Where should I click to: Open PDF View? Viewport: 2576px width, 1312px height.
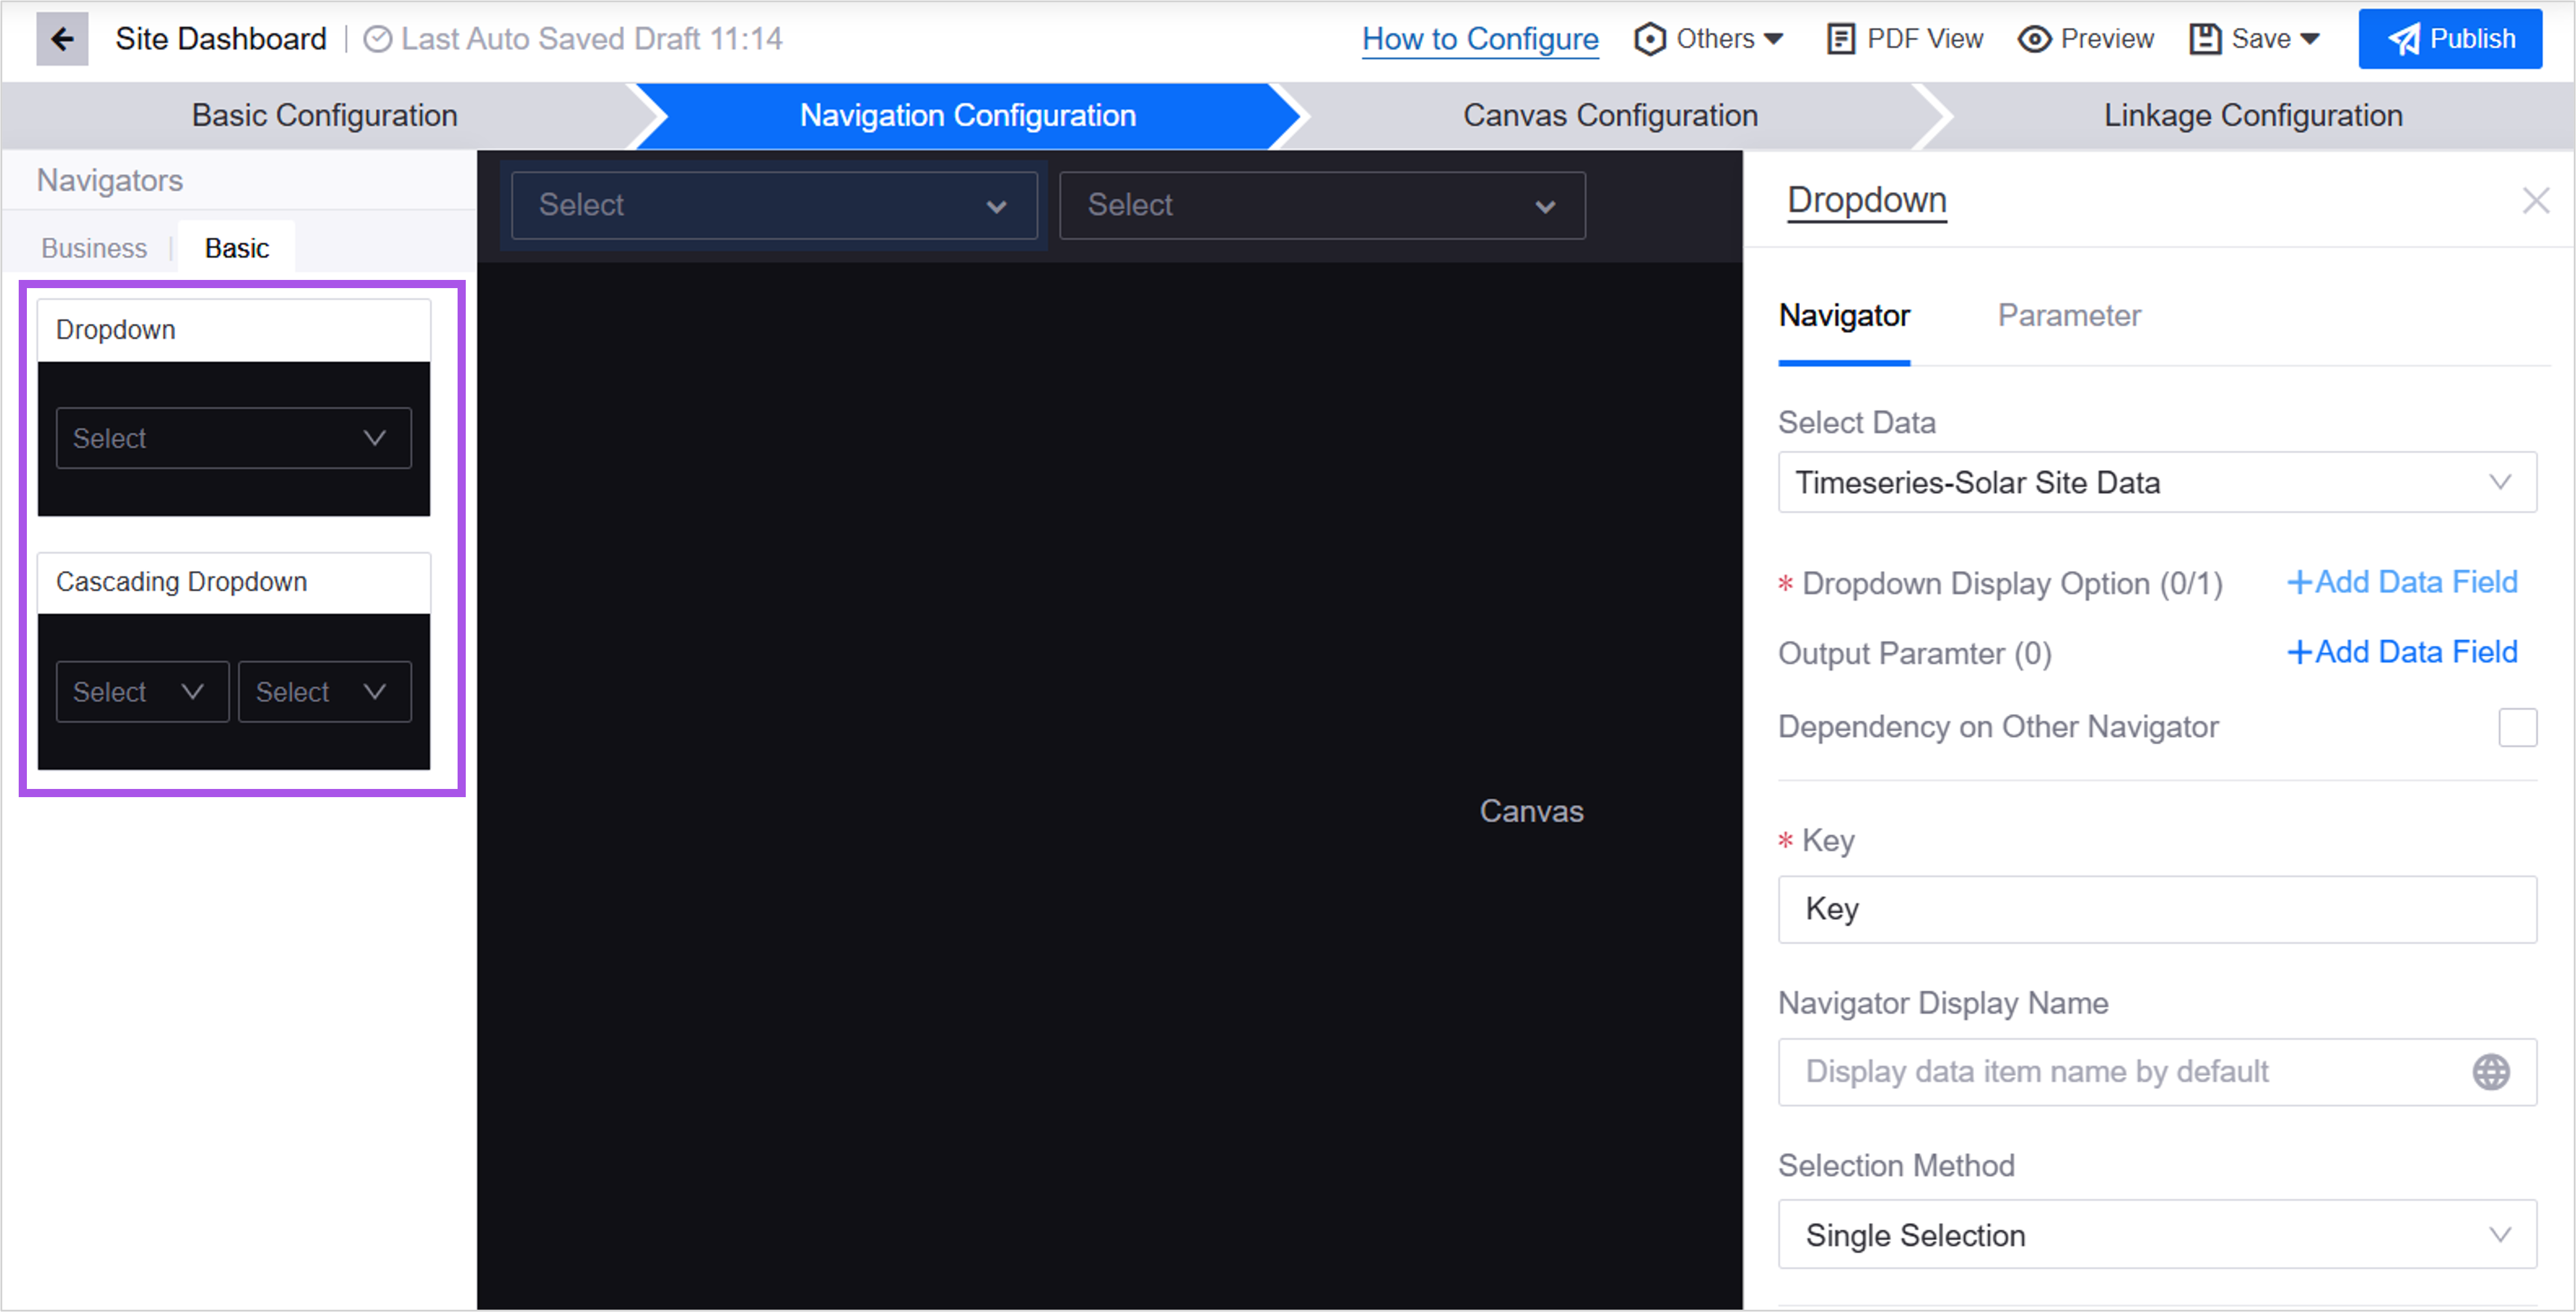(x=1905, y=39)
